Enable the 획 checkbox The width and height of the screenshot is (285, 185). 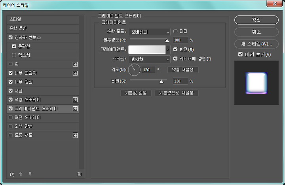(11, 64)
